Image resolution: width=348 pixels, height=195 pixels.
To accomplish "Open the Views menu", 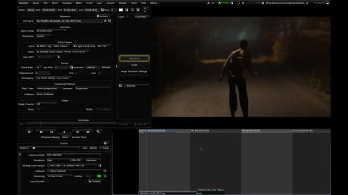I will (x=134, y=3).
